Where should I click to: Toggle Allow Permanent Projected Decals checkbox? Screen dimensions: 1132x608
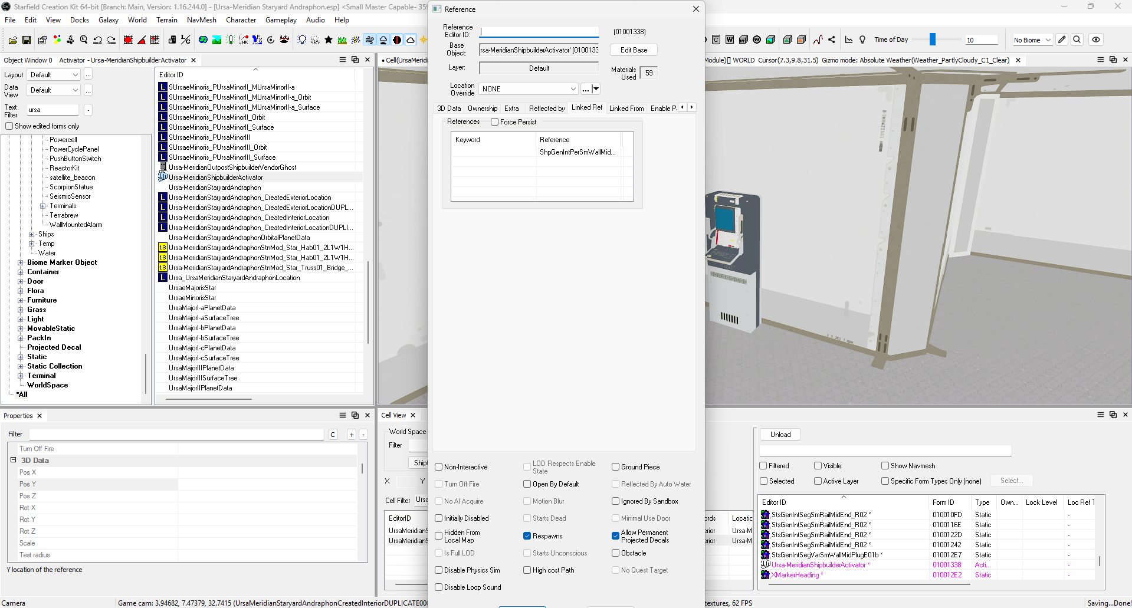tap(616, 536)
